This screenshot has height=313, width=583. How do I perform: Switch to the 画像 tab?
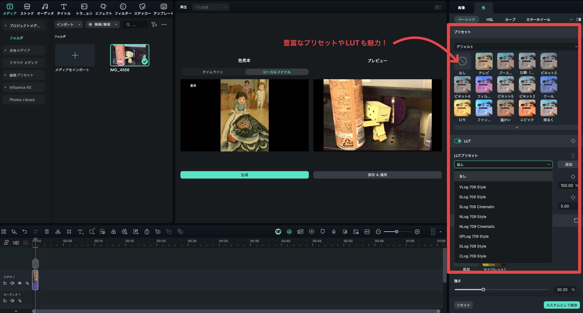click(461, 8)
